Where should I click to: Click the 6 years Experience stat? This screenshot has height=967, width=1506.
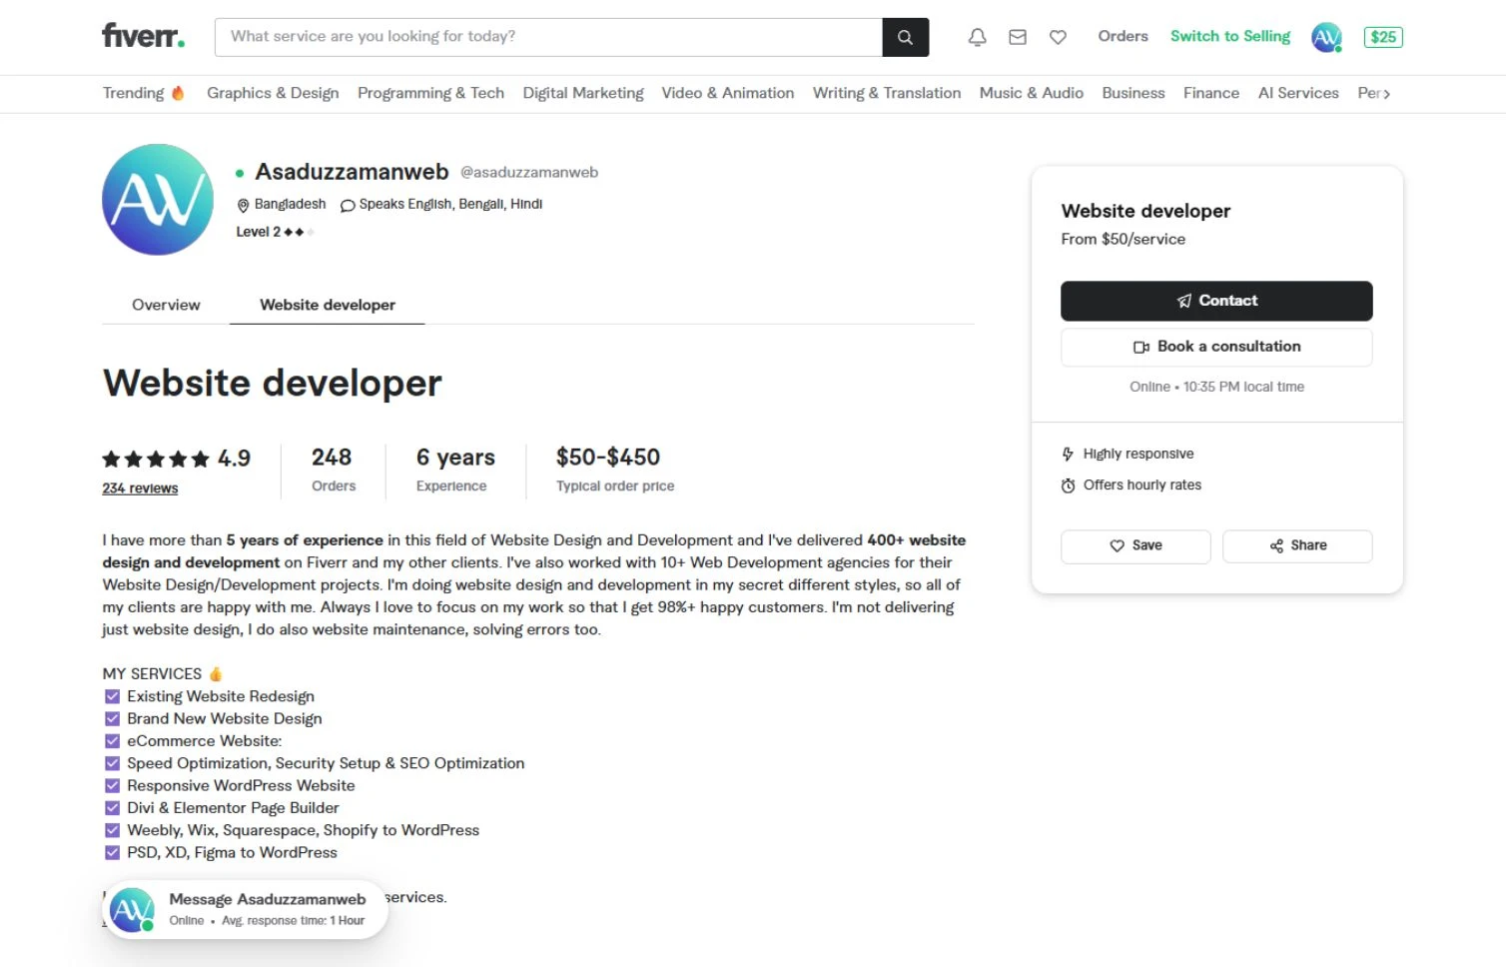(455, 470)
